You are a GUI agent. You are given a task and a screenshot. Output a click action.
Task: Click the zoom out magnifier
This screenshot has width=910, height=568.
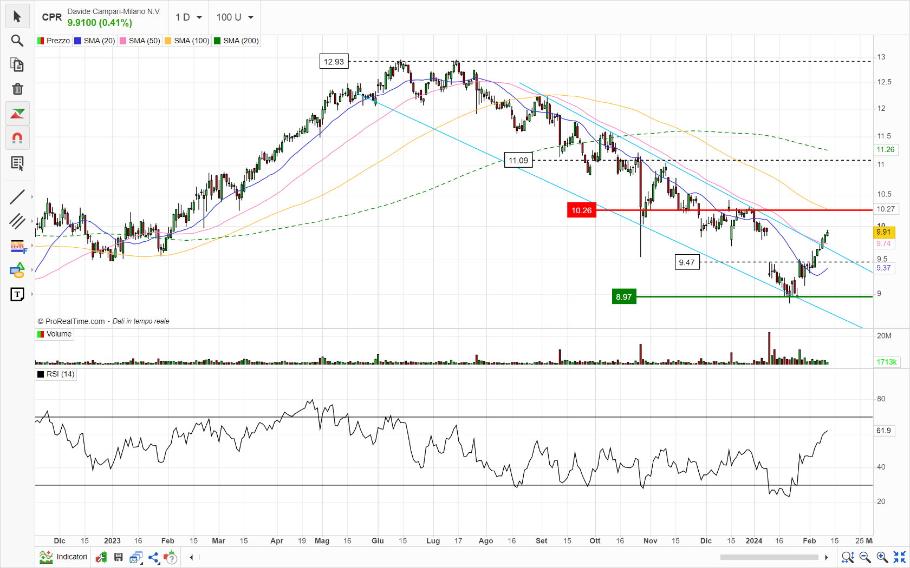point(865,557)
